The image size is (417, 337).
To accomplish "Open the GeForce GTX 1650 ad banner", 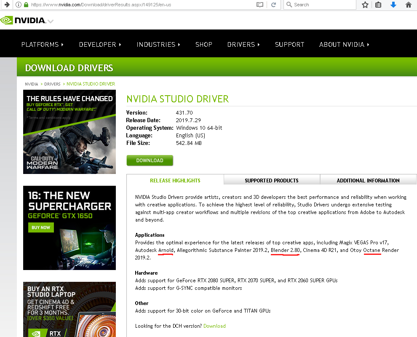I will pyautogui.click(x=69, y=227).
